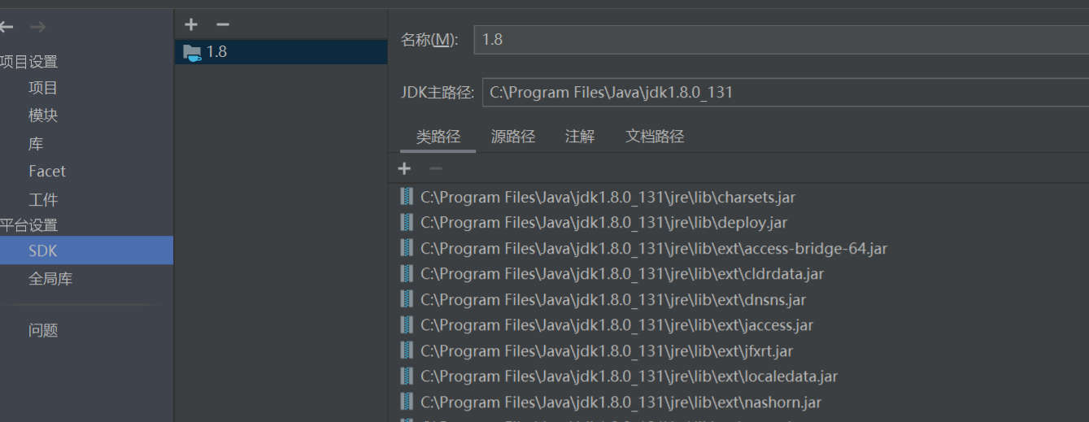Click the 名称 input field
Viewport: 1089px width, 422px height.
pos(781,39)
